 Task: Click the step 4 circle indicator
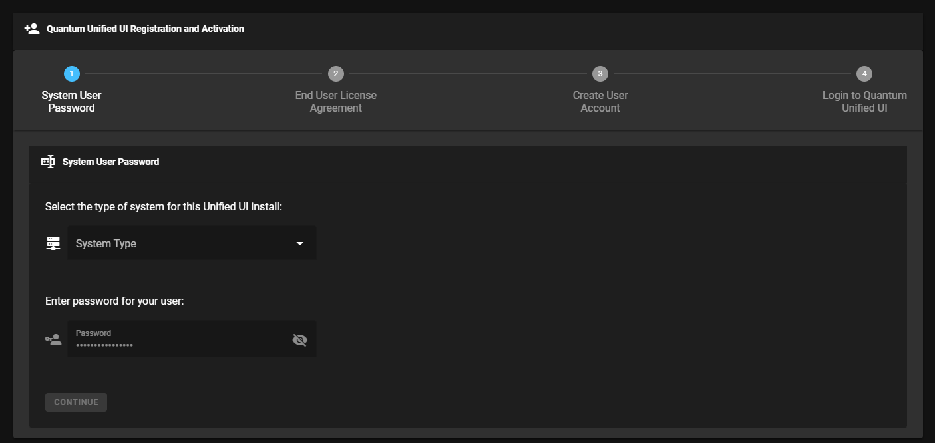[x=864, y=74]
